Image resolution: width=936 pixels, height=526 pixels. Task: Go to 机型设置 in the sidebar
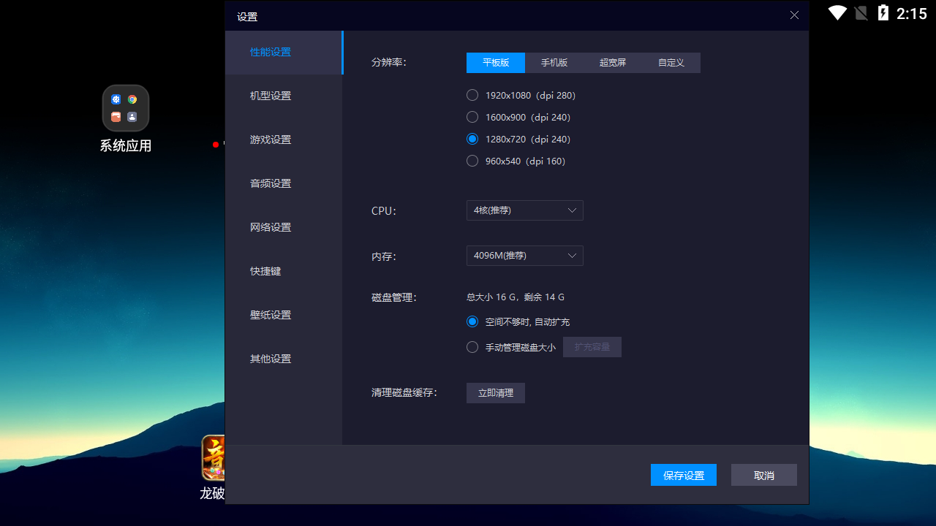[284, 96]
